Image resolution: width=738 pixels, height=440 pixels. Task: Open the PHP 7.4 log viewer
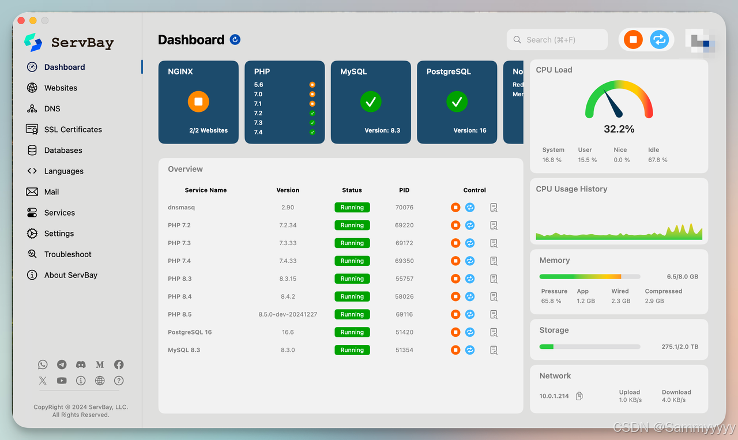494,261
